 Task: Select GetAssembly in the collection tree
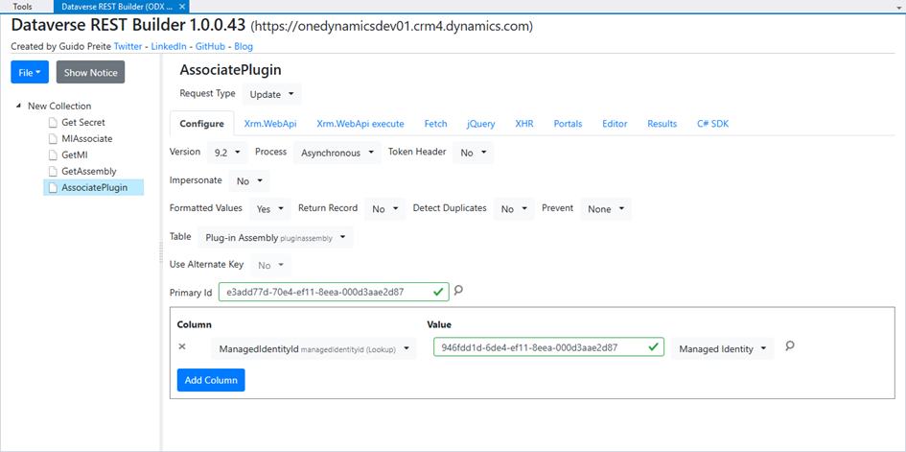click(x=89, y=171)
